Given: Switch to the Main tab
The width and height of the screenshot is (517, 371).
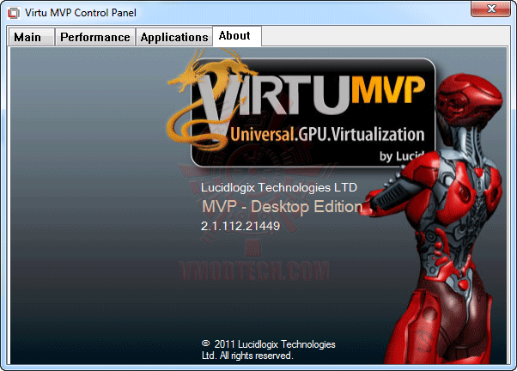Looking at the screenshot, I should coord(31,37).
